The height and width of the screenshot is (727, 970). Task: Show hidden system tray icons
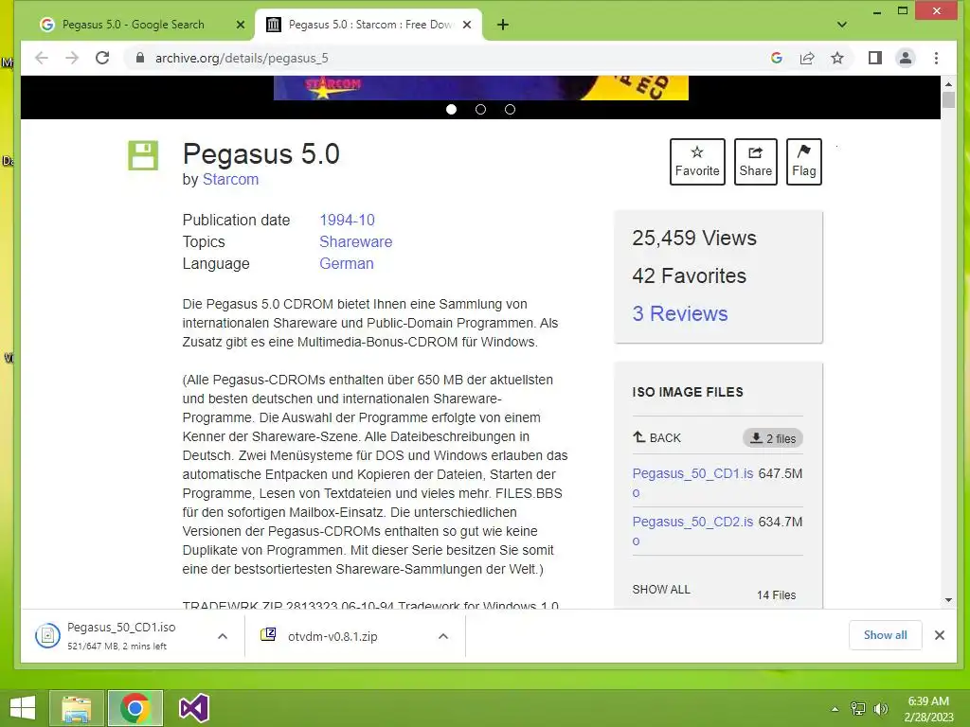(x=835, y=709)
